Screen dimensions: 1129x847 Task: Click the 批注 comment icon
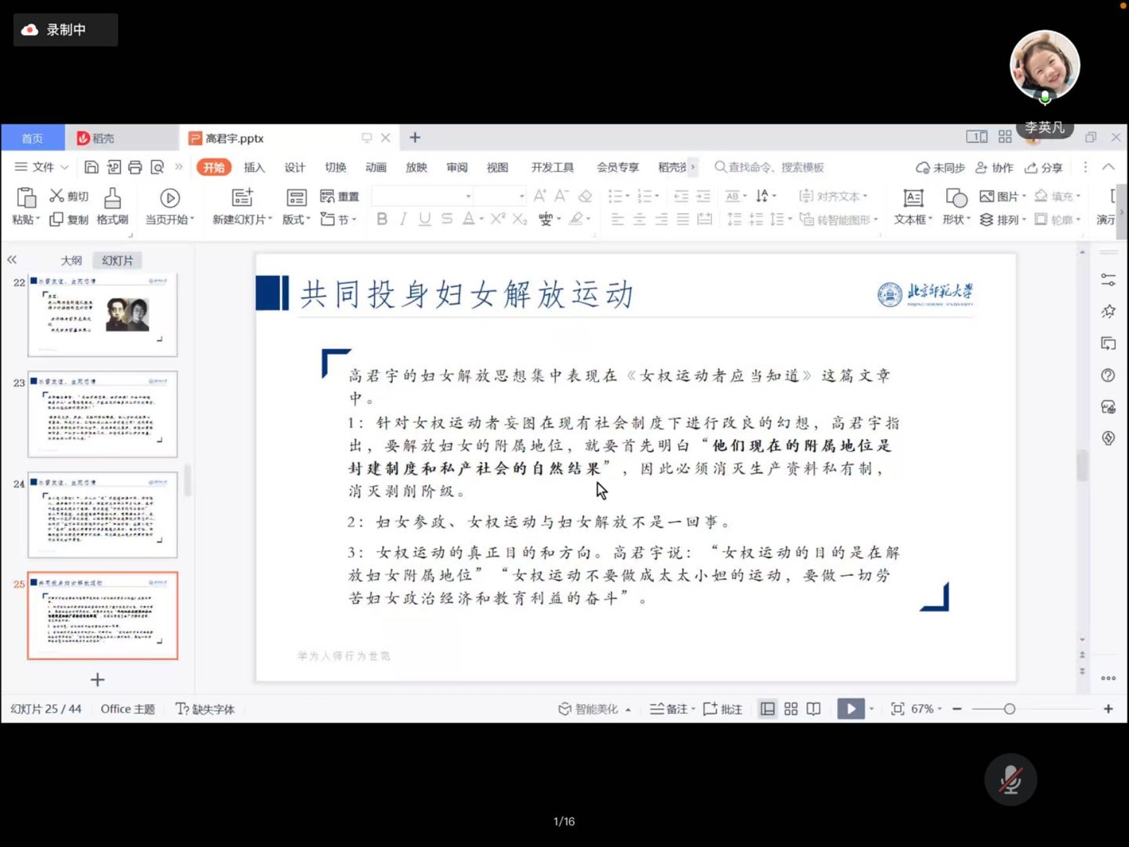click(x=722, y=708)
